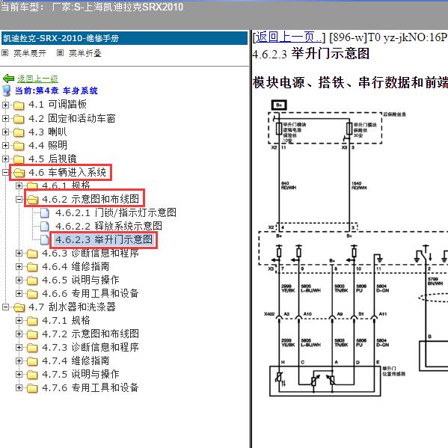Collapse the 4.7 刮水器和洗涤器 node
Image resolution: width=448 pixels, height=448 pixels.
tap(5, 307)
